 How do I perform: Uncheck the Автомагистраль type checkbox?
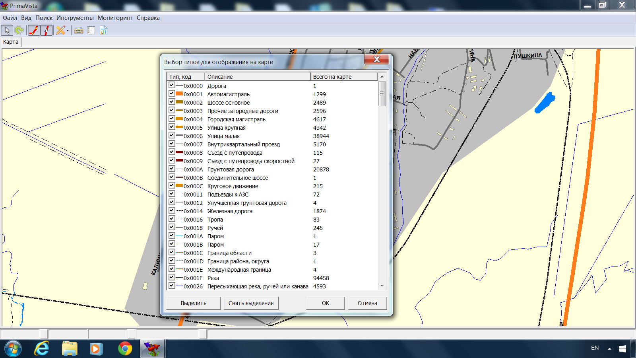coord(172,93)
